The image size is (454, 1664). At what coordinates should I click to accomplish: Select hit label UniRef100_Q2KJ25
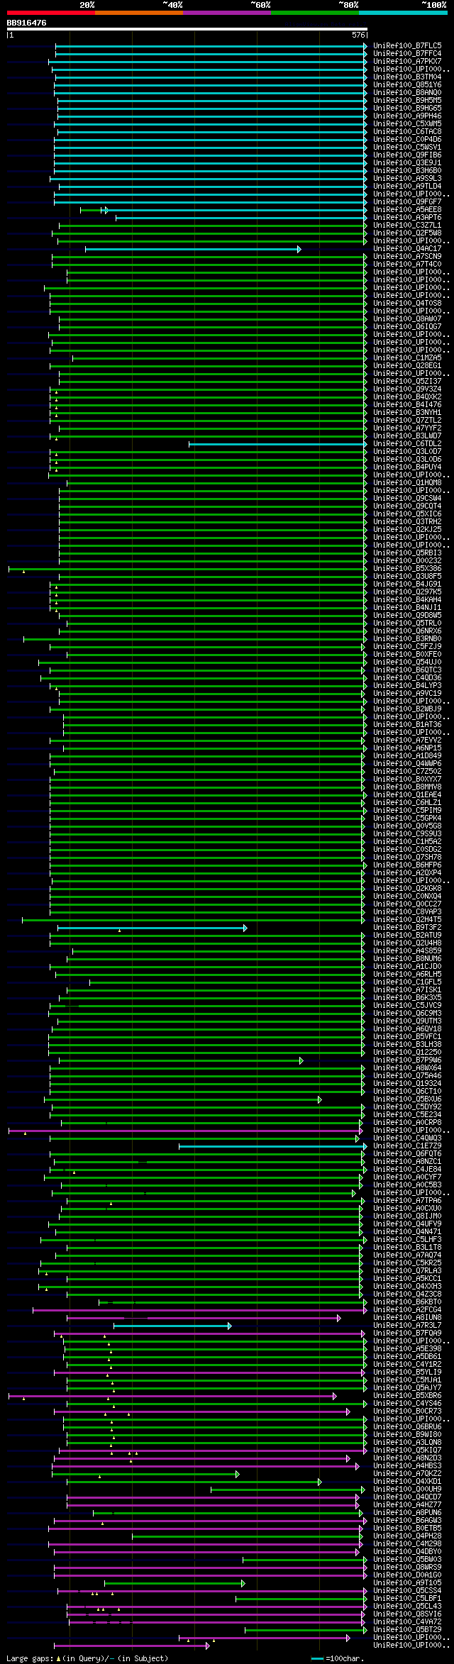[407, 530]
